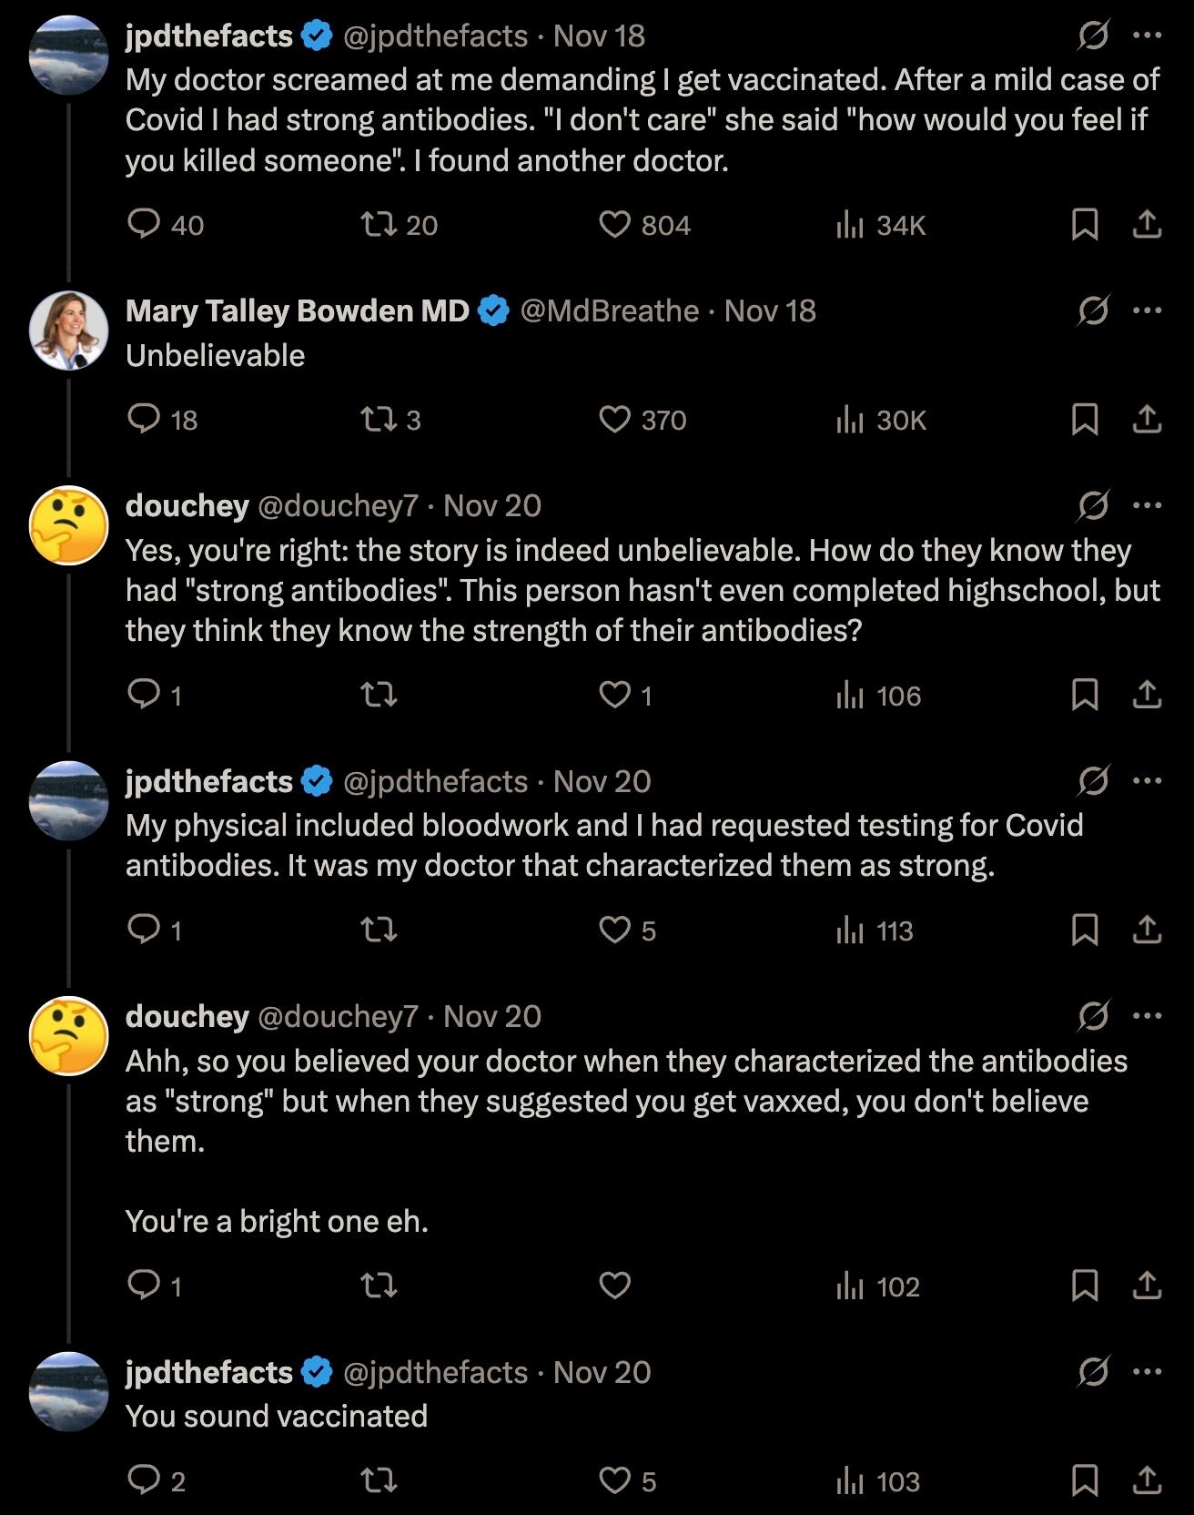Like the 'You sound vaccinated' reply

[x=615, y=1480]
